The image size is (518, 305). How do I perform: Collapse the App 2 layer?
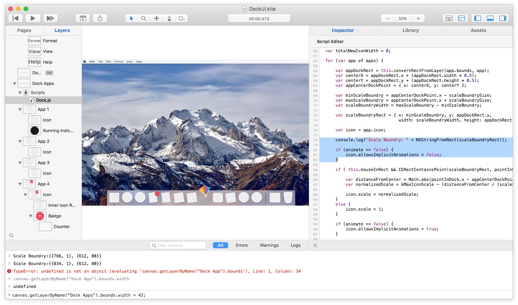[20, 141]
